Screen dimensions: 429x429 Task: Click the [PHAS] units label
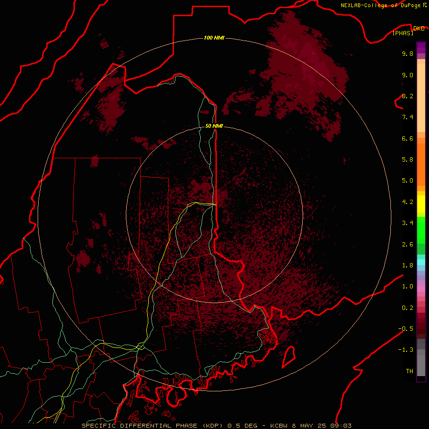[403, 33]
